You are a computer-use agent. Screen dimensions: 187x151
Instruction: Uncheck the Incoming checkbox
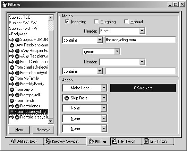point(67,22)
